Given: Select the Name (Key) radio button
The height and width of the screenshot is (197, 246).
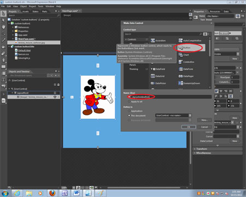Looking at the screenshot, I should 129,97.
